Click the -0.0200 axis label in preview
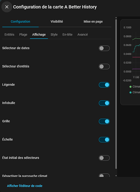 (x=127, y=81)
